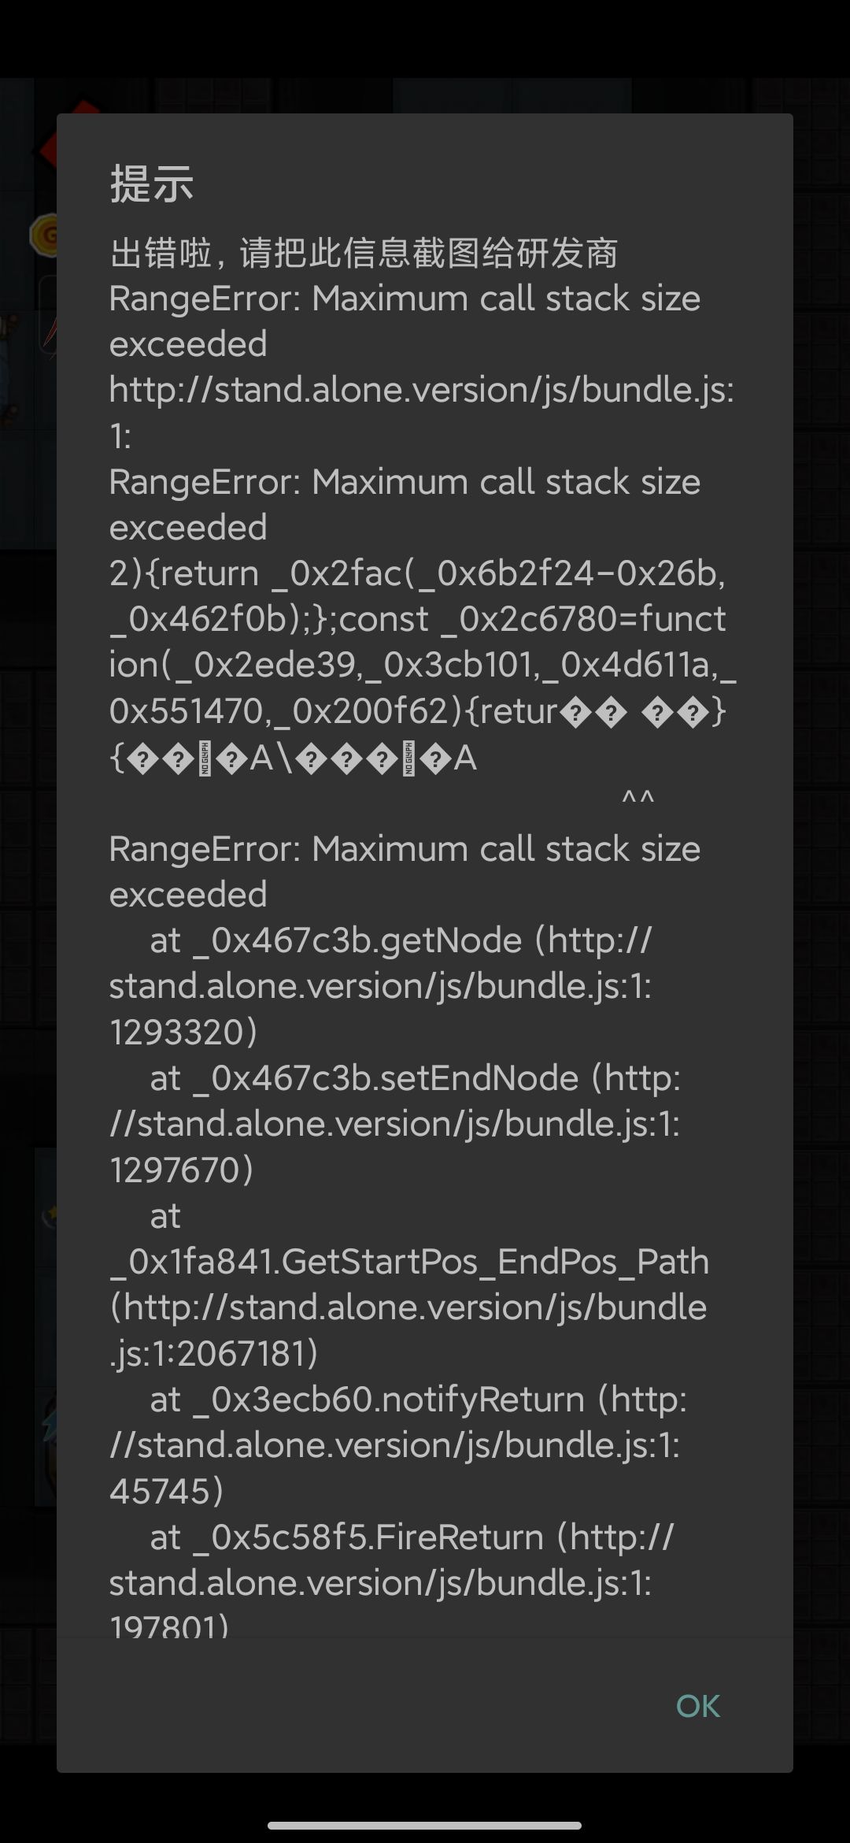Tap the notifyReturn stack trace entry
This screenshot has width=850, height=1843.
point(398,1445)
